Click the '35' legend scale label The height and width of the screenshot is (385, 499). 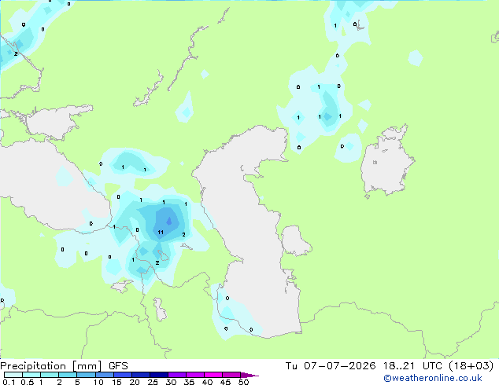[x=189, y=382]
